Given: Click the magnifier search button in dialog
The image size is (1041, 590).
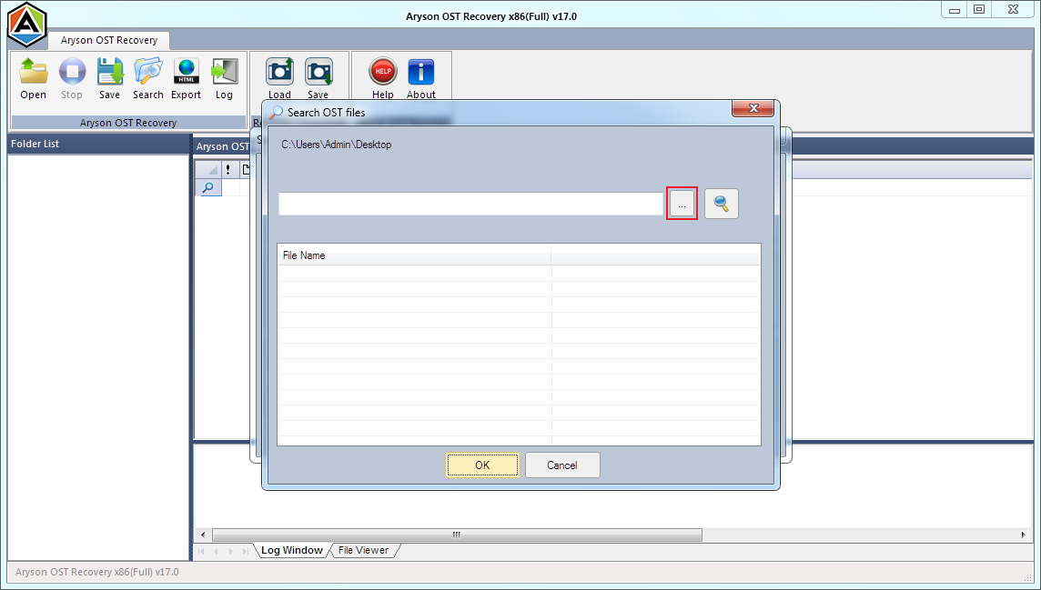Looking at the screenshot, I should point(721,204).
